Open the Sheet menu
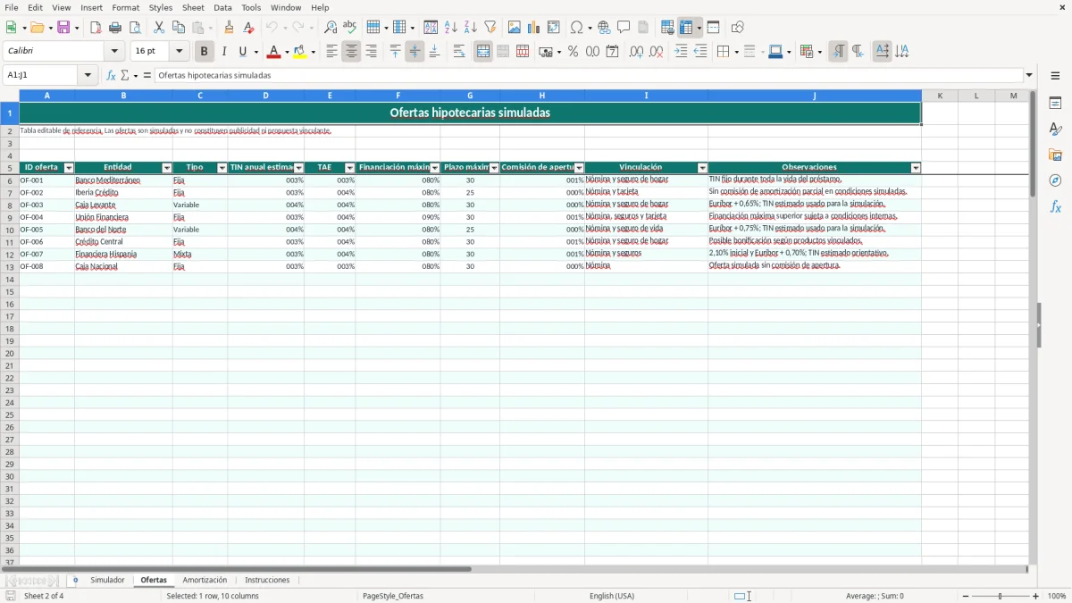1072x603 pixels. pyautogui.click(x=193, y=7)
